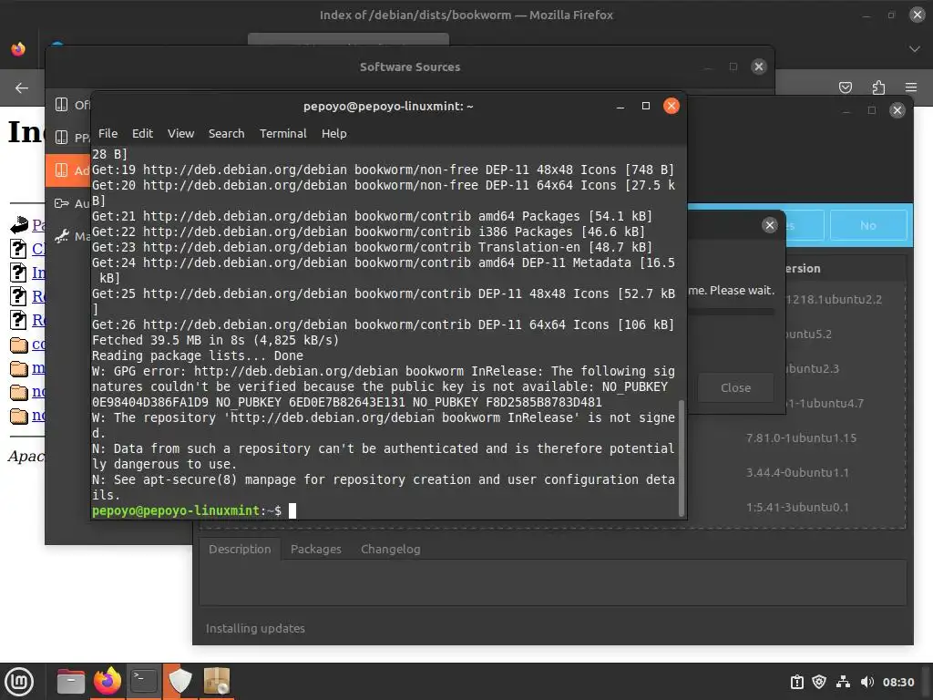The height and width of the screenshot is (700, 933).
Task: Maximize the terminal window
Action: click(646, 106)
